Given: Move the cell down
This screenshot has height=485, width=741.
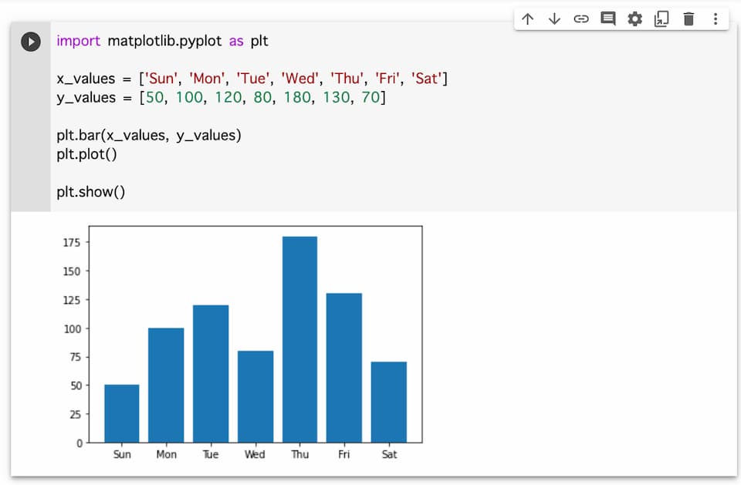Looking at the screenshot, I should pyautogui.click(x=554, y=19).
